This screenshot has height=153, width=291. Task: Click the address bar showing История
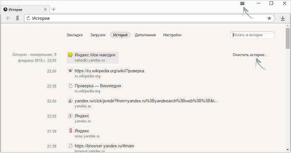tap(150, 18)
